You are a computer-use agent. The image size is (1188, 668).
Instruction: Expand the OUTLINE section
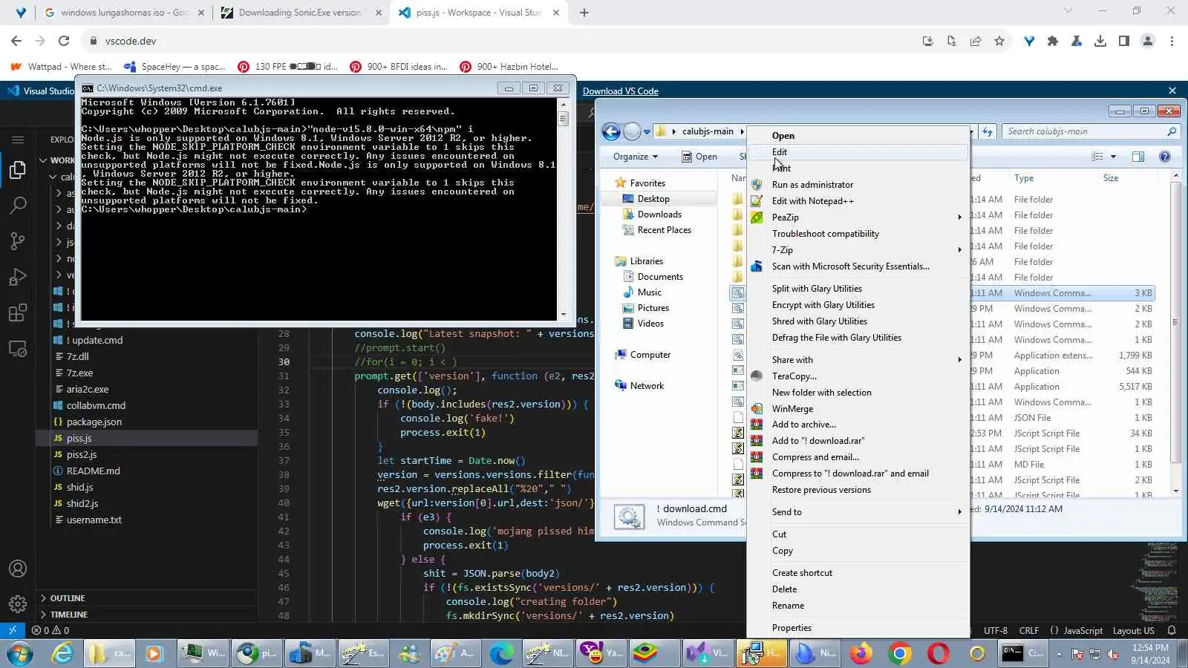click(x=68, y=598)
